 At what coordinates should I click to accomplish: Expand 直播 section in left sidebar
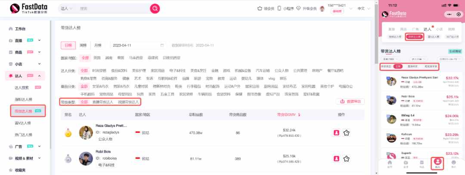click(x=39, y=40)
